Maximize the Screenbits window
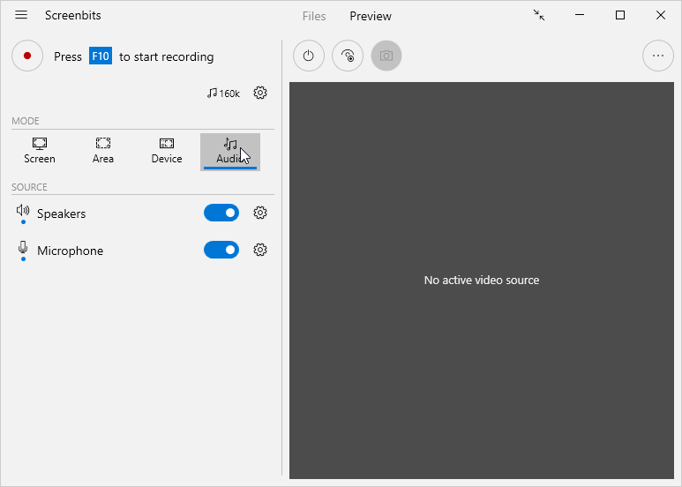Screen dimensions: 682x487 point(620,15)
